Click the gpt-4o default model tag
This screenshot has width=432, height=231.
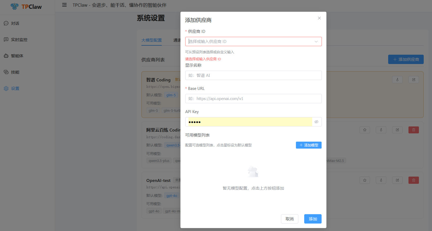click(x=172, y=196)
